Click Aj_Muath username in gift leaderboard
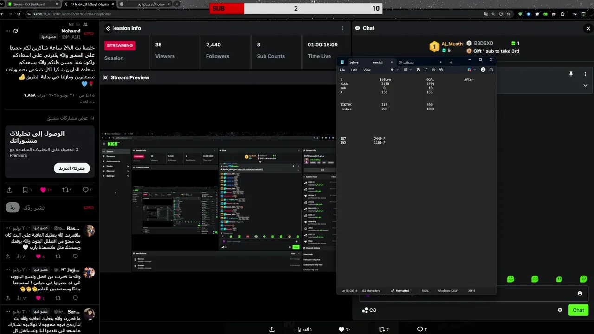 point(452,44)
